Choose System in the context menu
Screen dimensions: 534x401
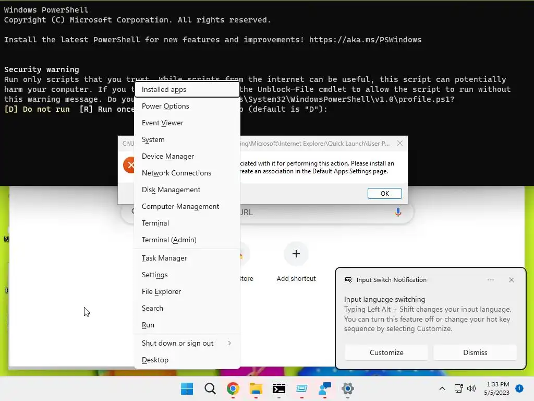(187, 139)
